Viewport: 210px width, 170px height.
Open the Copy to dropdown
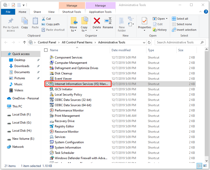coord(84,29)
